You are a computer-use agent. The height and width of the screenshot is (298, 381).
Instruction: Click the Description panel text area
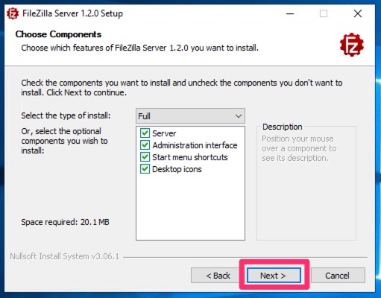[x=299, y=148]
